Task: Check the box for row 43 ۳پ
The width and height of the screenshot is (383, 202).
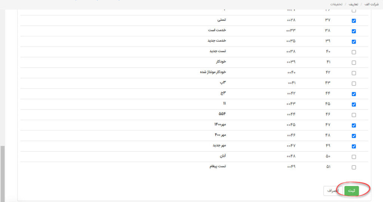Action: click(x=354, y=84)
